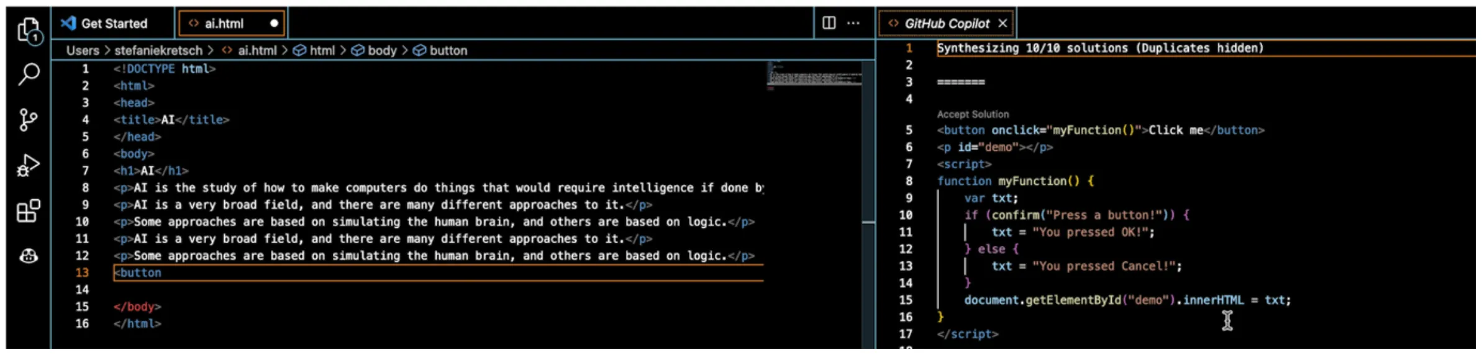Open the GitHub Copilot icon in activity bar
Screen dimensions: 1482x355
[x=29, y=256]
